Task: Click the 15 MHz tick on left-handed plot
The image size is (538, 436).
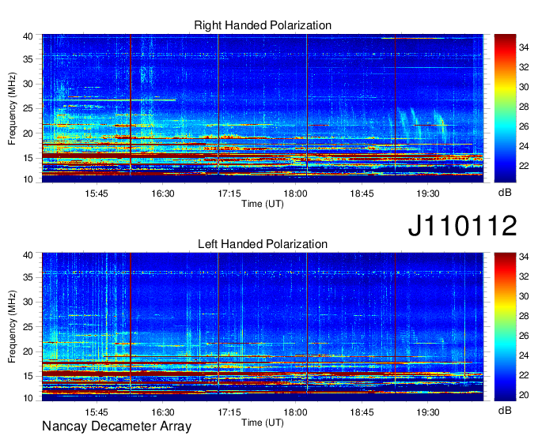Action: (x=28, y=377)
